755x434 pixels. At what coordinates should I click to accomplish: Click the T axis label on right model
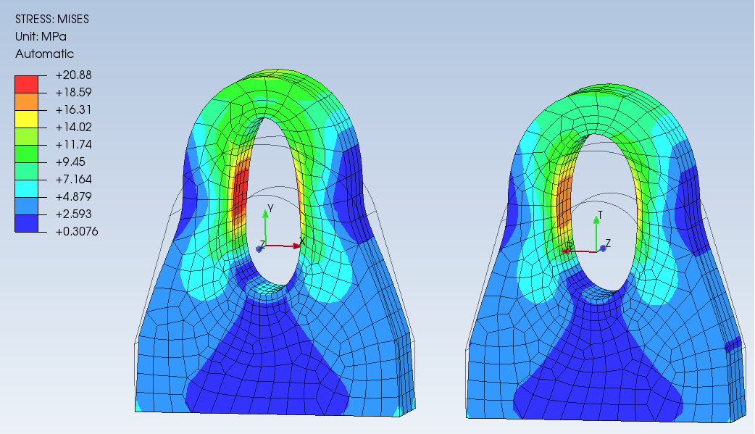pos(600,215)
